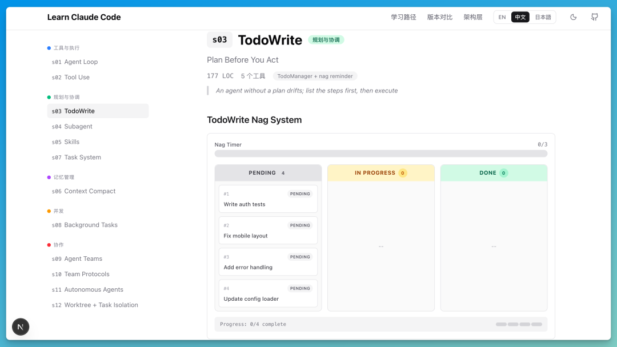Select the Write auth tests task card
This screenshot has width=617, height=347.
point(268,199)
